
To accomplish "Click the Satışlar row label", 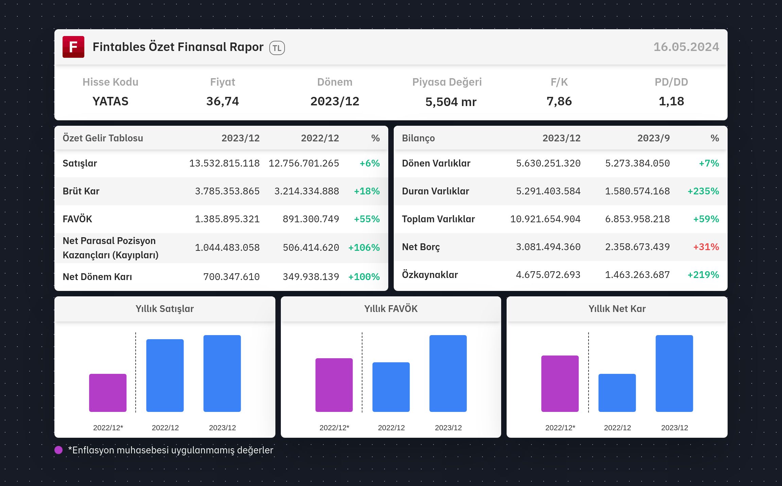I will [x=80, y=163].
